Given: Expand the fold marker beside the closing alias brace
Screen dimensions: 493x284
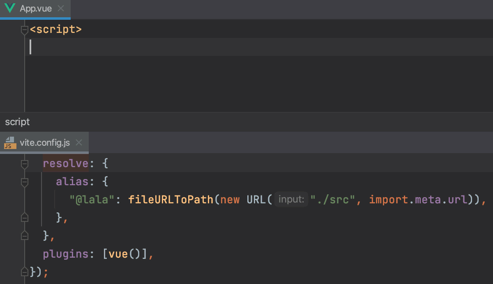Looking at the screenshot, I should 24,217.
